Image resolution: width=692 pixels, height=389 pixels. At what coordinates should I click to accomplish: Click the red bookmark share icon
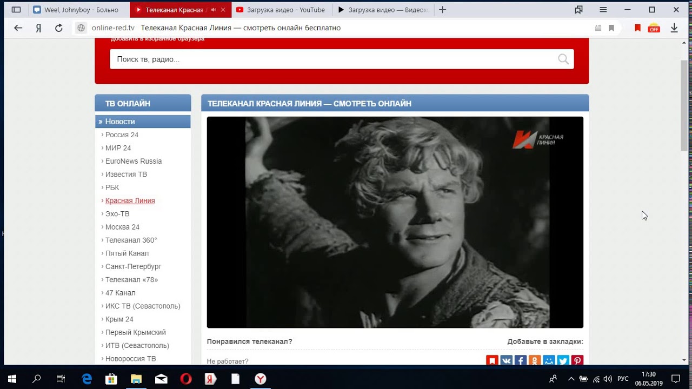(492, 360)
